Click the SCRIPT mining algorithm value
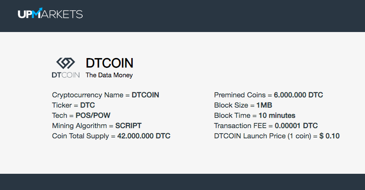 tap(128, 126)
